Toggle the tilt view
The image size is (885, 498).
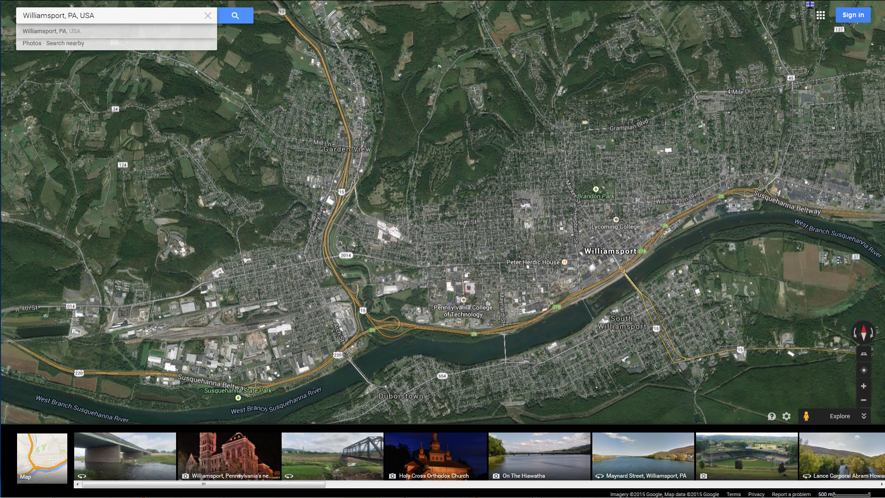pos(863,354)
